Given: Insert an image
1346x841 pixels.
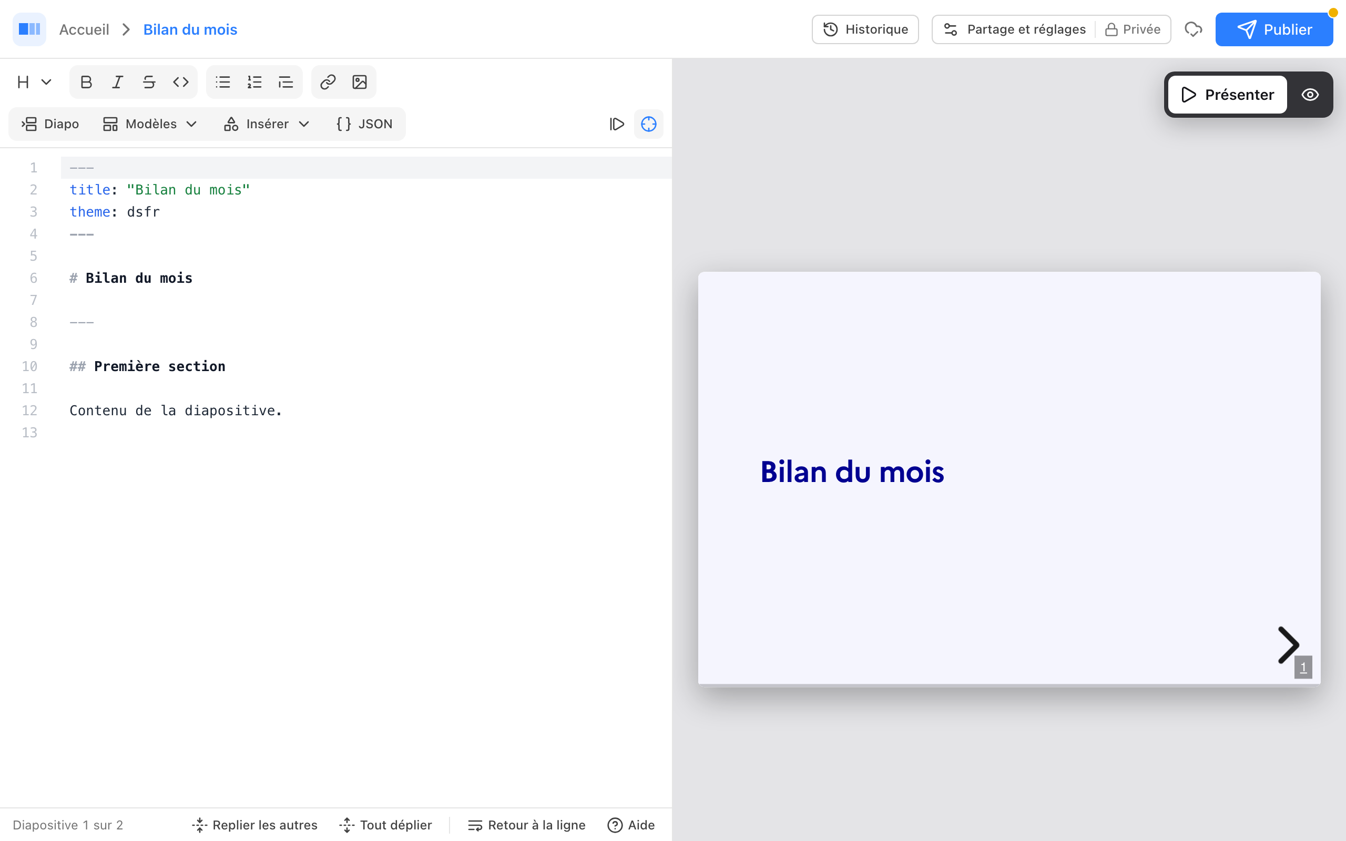Looking at the screenshot, I should 359,83.
